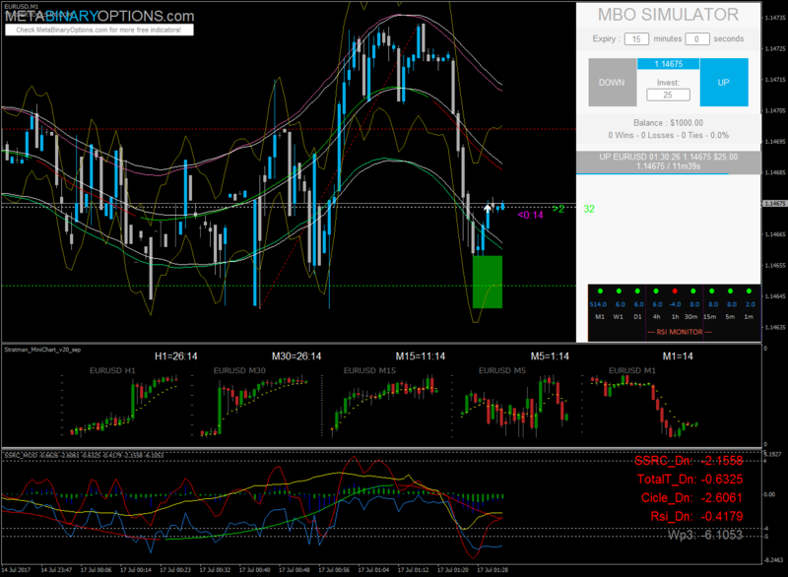Click the green RSI dot above W1

click(x=619, y=290)
